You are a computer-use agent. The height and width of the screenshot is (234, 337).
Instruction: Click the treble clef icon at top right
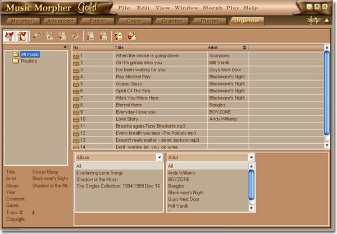313,21
